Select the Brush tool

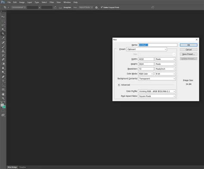(x=3, y=47)
